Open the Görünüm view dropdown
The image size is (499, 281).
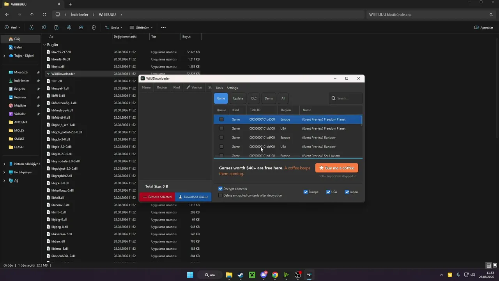pyautogui.click(x=141, y=28)
